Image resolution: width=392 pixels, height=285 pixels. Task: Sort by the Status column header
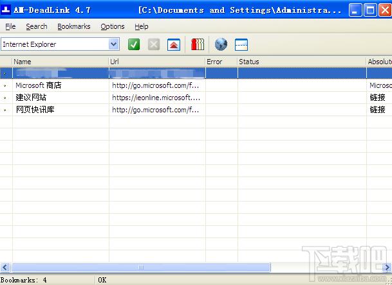pos(301,62)
